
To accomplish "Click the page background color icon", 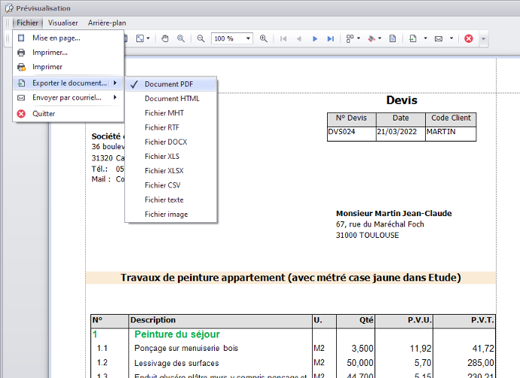I will [x=372, y=38].
